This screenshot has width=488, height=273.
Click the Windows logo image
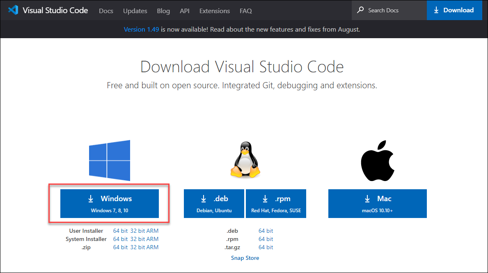click(110, 161)
